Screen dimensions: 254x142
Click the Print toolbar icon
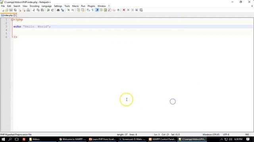28,10
